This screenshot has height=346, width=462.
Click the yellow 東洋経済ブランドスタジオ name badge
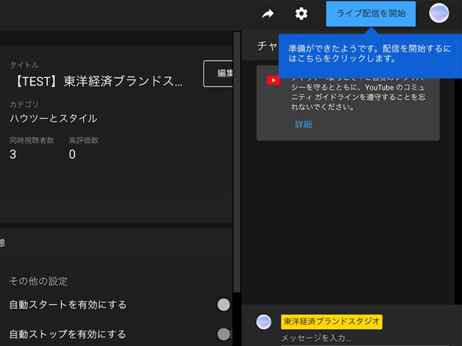(331, 322)
